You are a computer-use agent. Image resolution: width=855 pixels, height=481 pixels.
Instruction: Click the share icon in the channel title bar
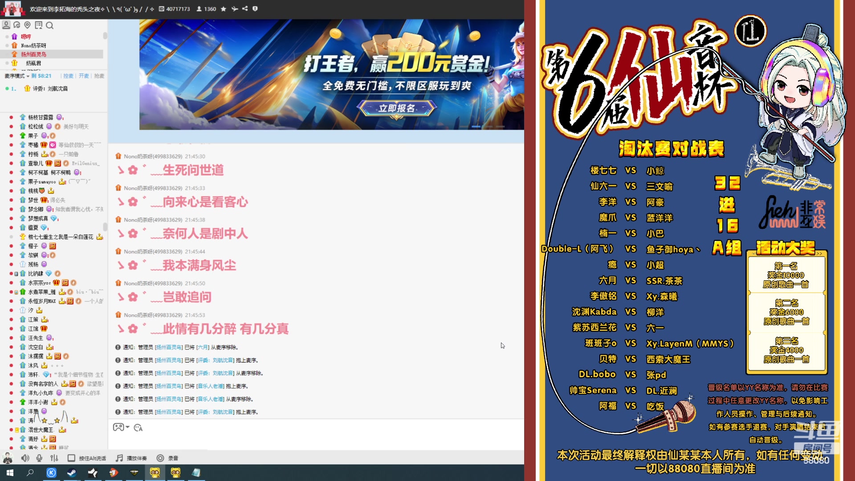point(244,9)
